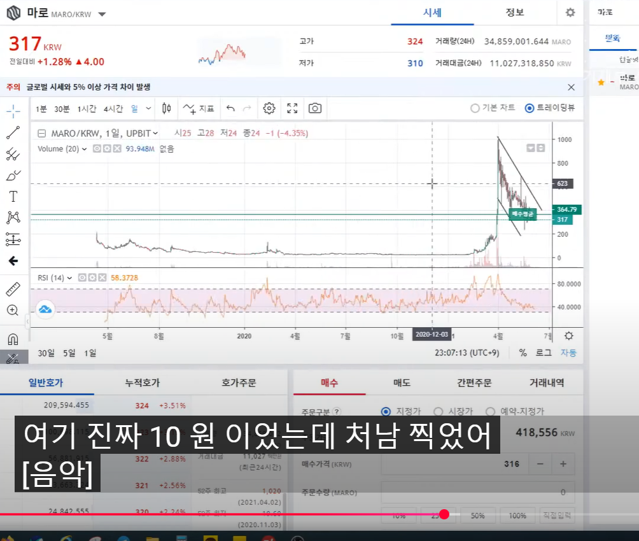Viewport: 639px width, 541px height.
Task: Set chart range to 5일
Action: 69,353
